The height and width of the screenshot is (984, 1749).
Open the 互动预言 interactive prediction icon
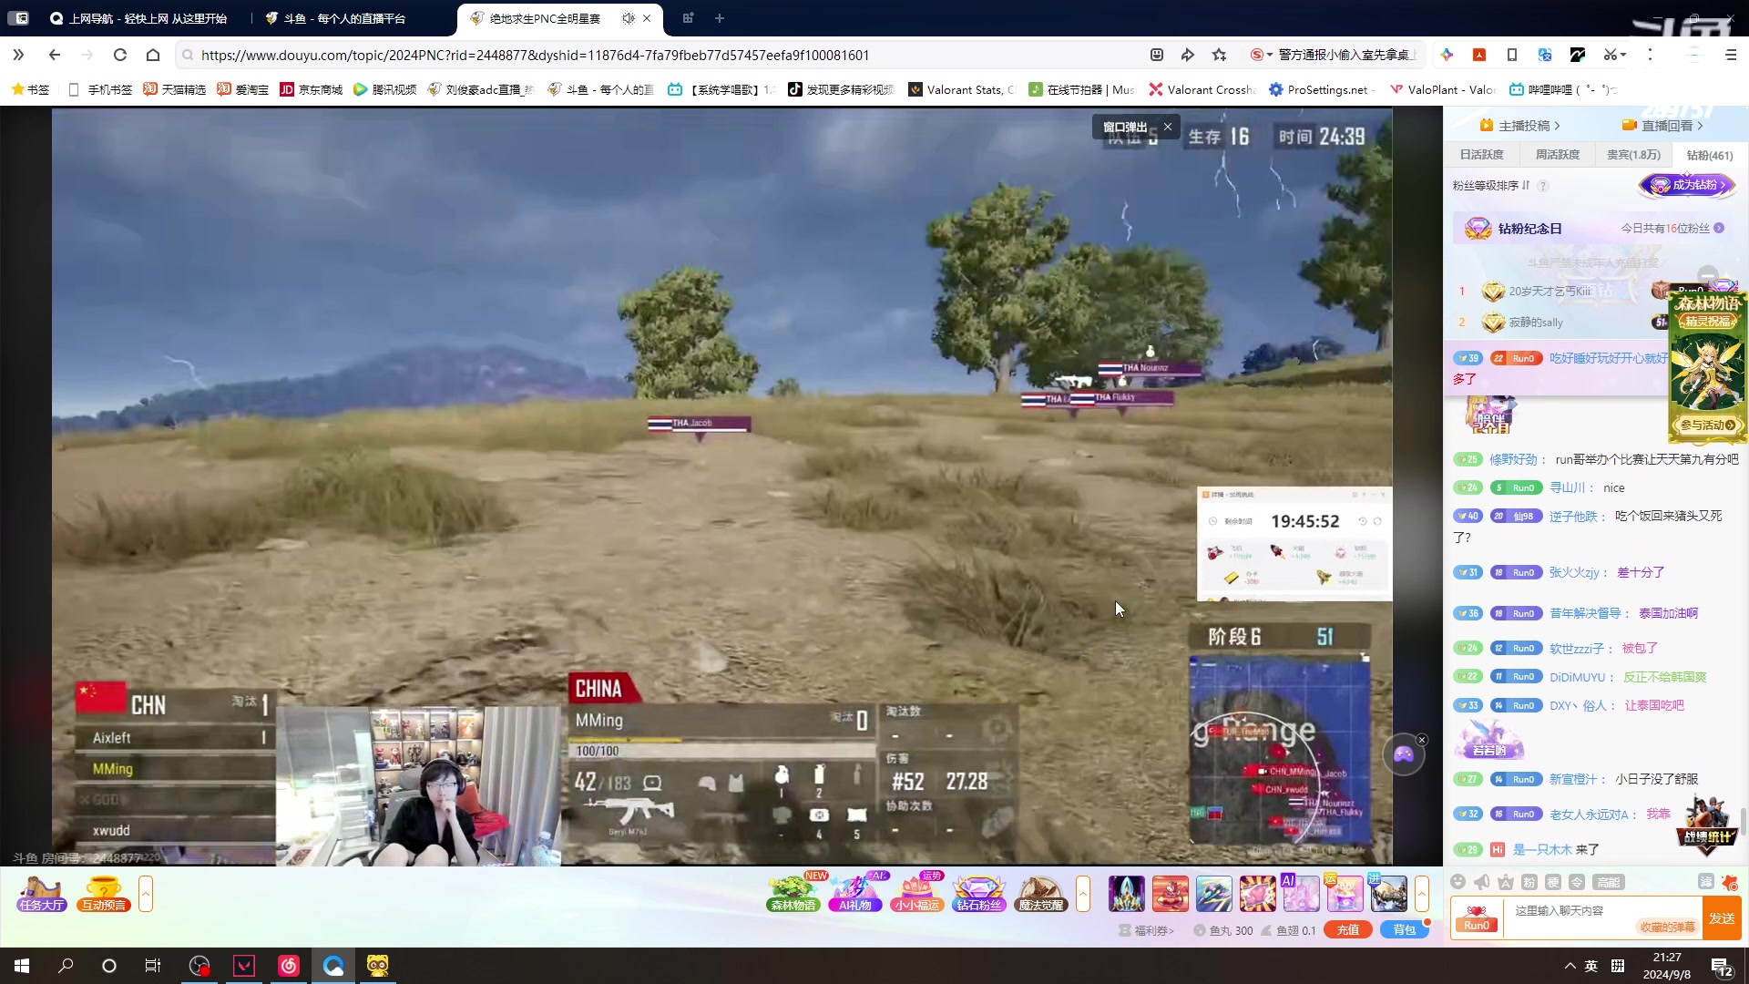(x=104, y=894)
